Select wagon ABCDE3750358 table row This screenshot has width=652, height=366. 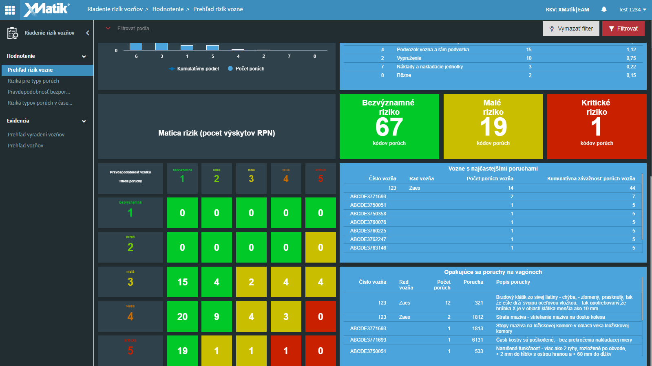tap(493, 214)
